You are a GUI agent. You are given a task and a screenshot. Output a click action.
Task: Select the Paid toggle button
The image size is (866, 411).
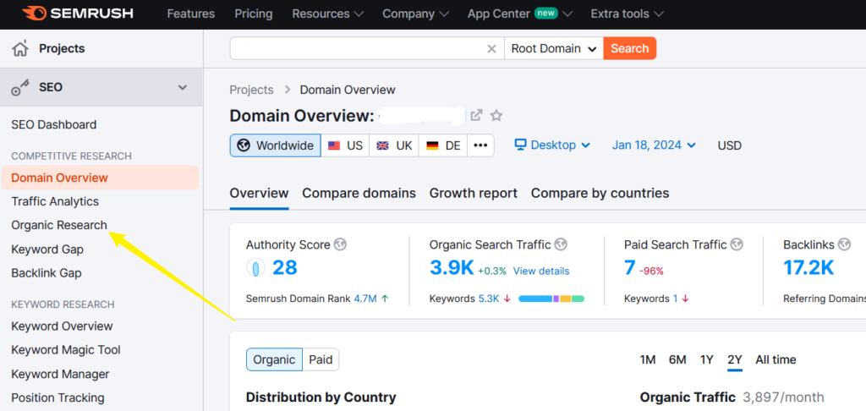click(321, 359)
